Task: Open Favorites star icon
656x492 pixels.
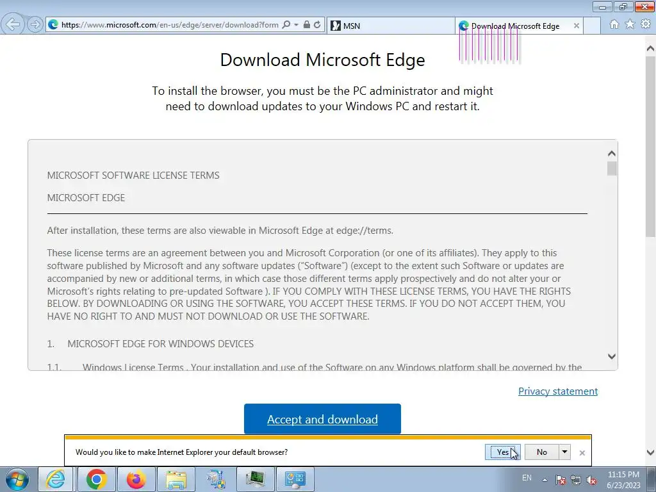Action: (630, 24)
